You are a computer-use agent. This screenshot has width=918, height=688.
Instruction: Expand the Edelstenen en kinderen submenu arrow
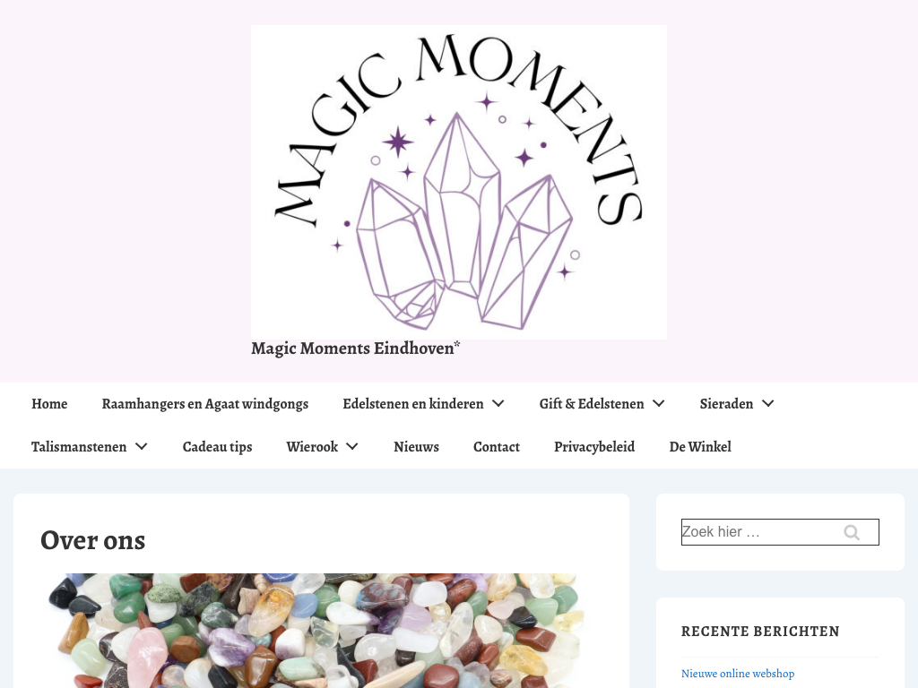pos(498,404)
